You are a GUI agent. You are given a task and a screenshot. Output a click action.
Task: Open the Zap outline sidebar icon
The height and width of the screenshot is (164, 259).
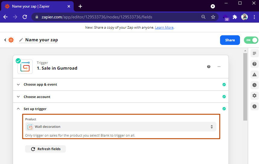click(254, 53)
